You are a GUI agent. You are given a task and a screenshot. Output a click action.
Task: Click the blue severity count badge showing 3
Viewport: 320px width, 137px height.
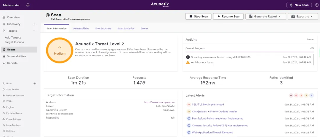pos(311,95)
